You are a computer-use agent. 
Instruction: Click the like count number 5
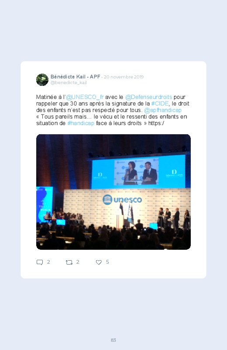pyautogui.click(x=107, y=262)
